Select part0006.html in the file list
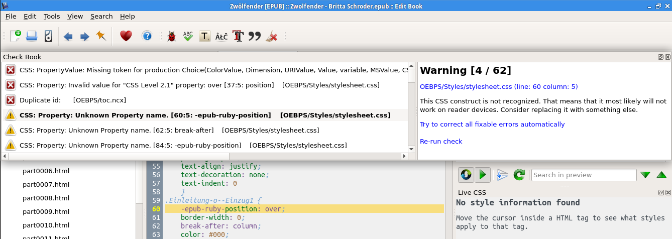The height and width of the screenshot is (239, 672). [x=46, y=171]
